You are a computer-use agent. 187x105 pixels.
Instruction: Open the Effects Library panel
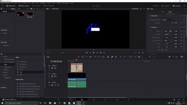24,6
